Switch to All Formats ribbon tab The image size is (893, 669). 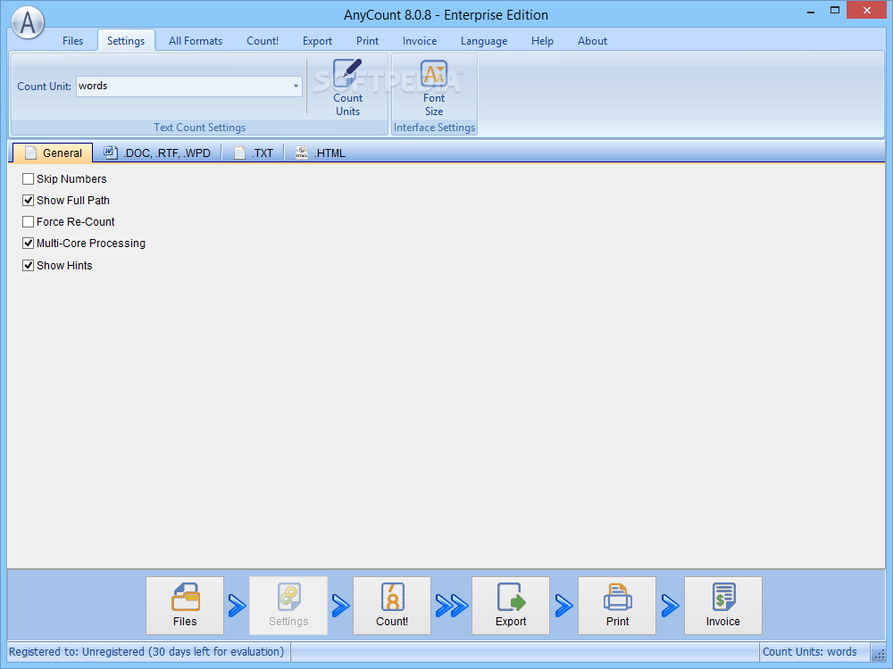pyautogui.click(x=196, y=41)
